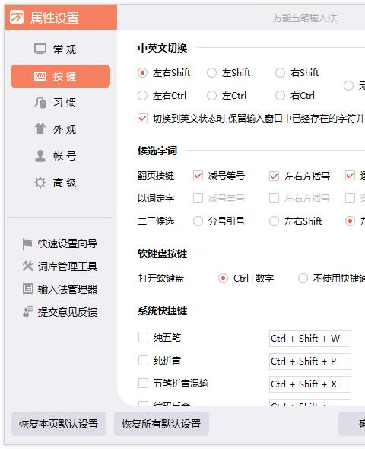
Task: Switch to the 按键 tab
Action: click(x=60, y=76)
